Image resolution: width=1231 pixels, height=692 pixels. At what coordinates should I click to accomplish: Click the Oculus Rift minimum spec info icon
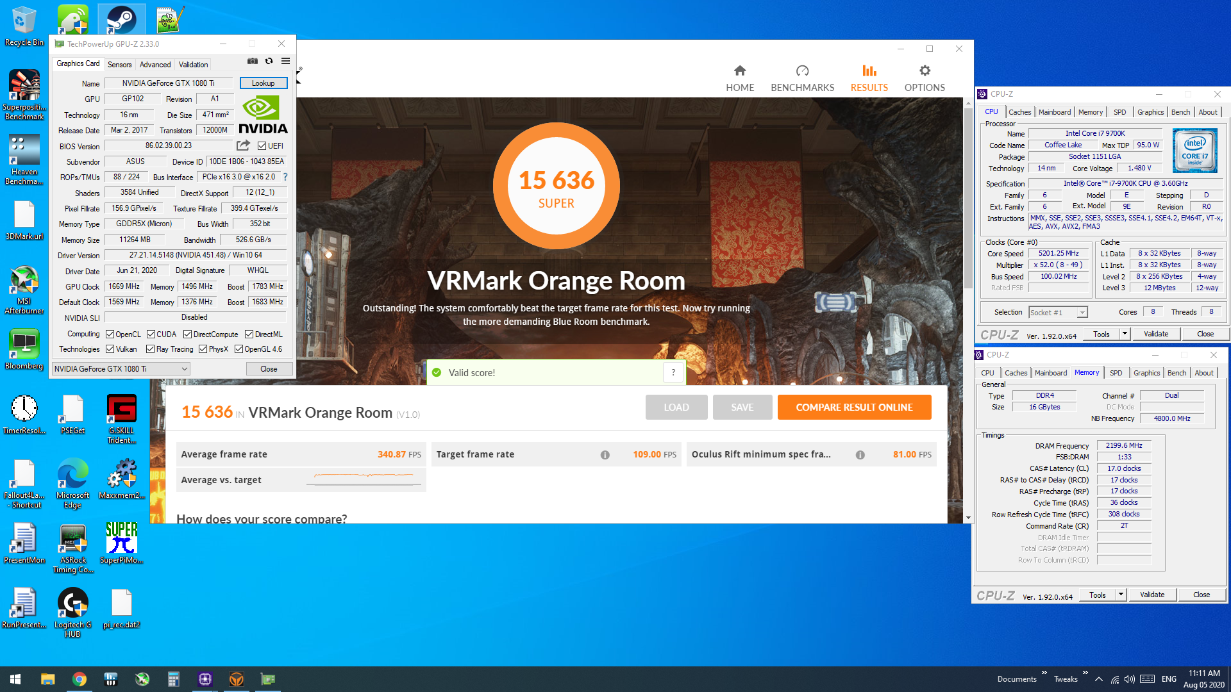tap(860, 455)
